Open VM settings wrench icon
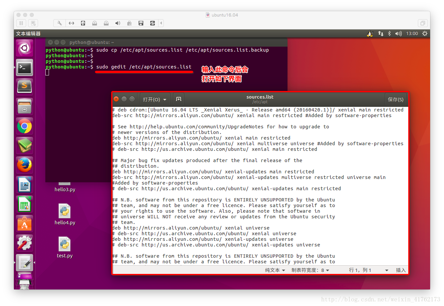The width and height of the screenshot is (444, 306). (x=60, y=23)
